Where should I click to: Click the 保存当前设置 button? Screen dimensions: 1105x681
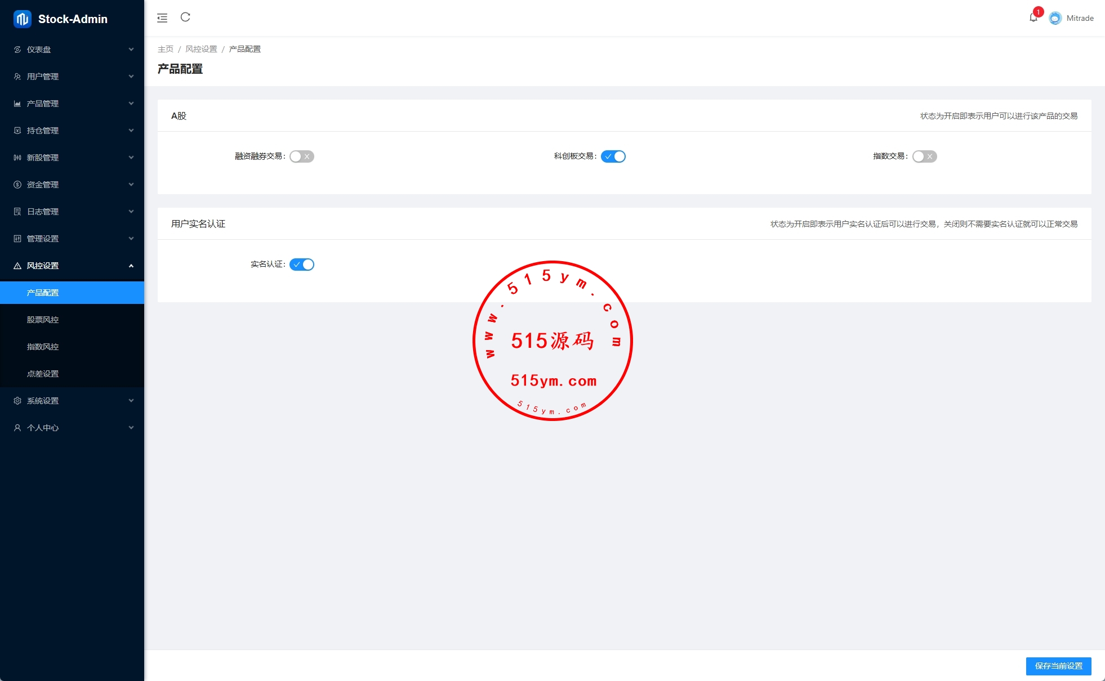[1058, 666]
